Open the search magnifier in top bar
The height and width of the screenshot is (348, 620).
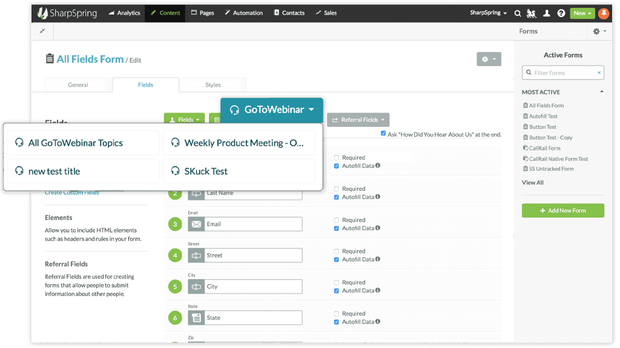point(517,13)
